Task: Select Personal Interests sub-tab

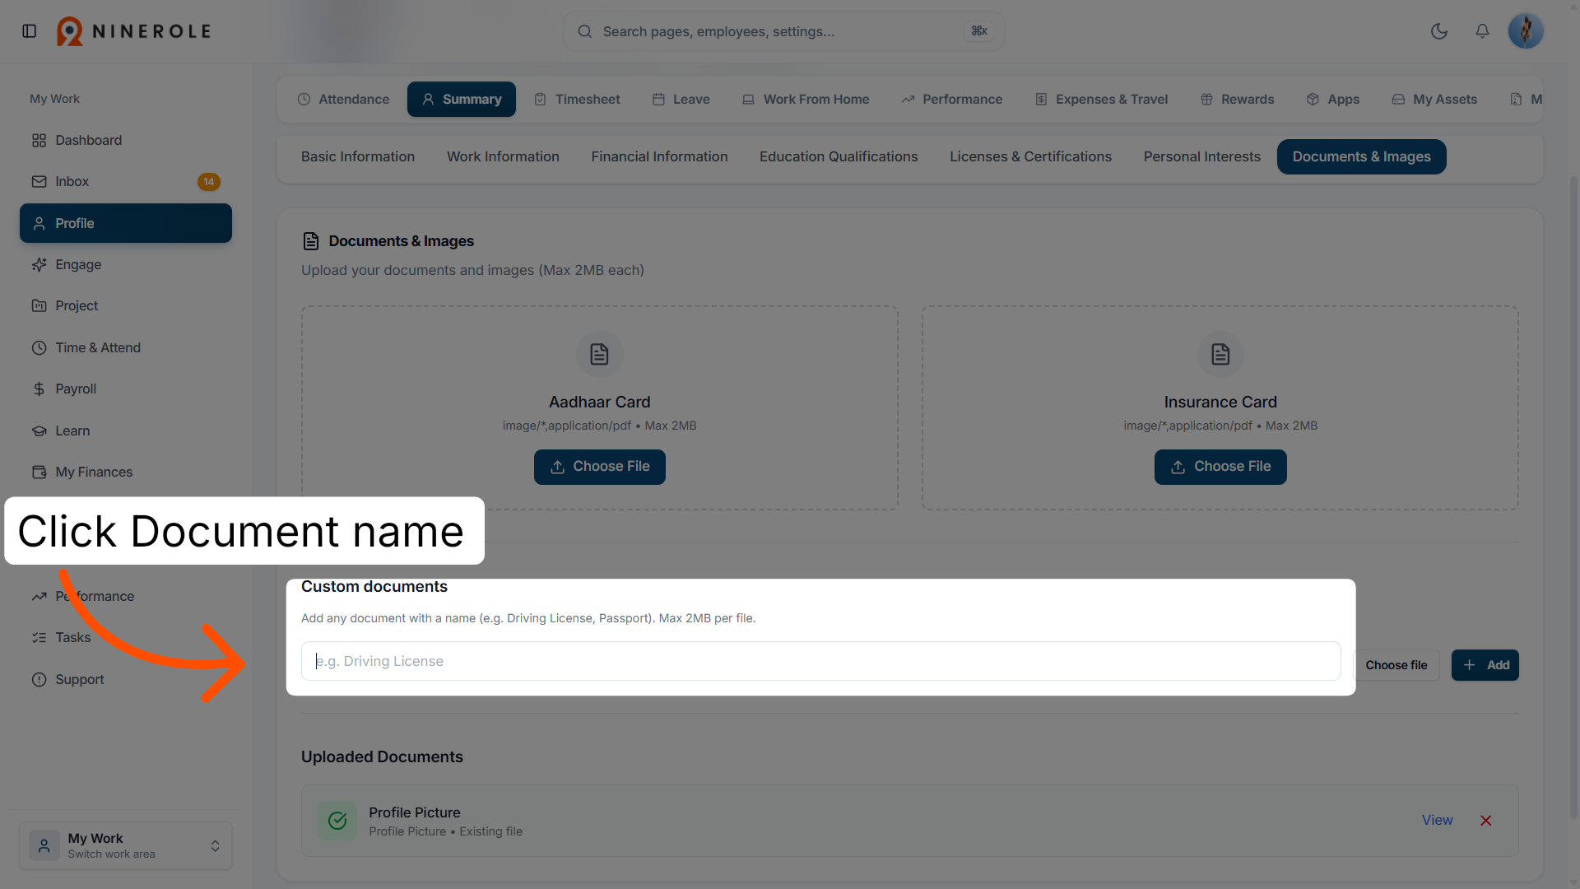Action: (1201, 156)
